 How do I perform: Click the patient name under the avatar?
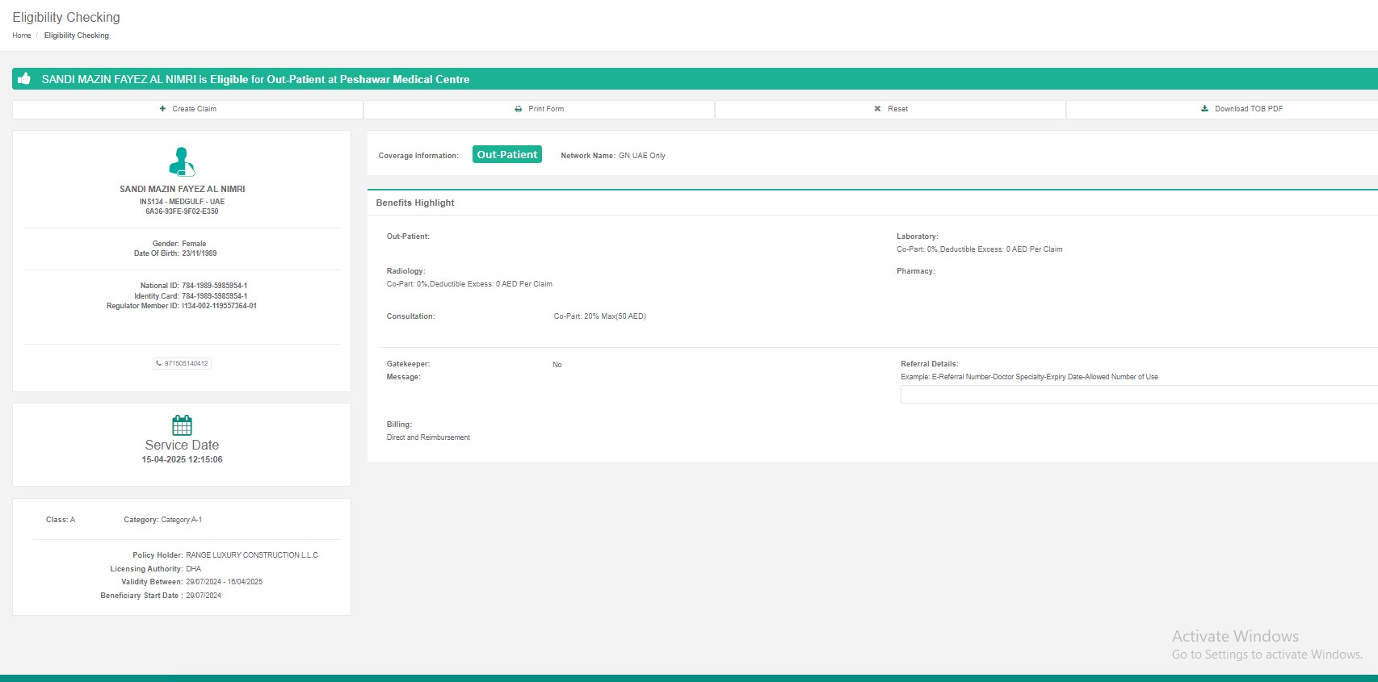tap(182, 189)
